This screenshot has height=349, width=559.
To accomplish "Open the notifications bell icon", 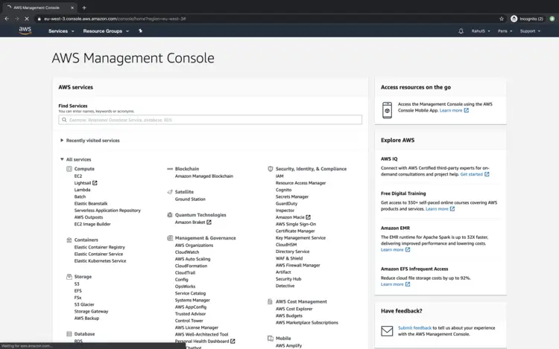I will 461,31.
